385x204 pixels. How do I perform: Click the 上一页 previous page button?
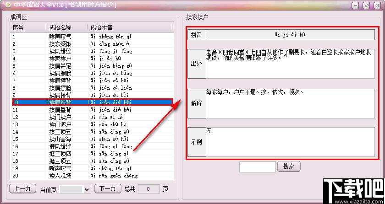(22, 188)
